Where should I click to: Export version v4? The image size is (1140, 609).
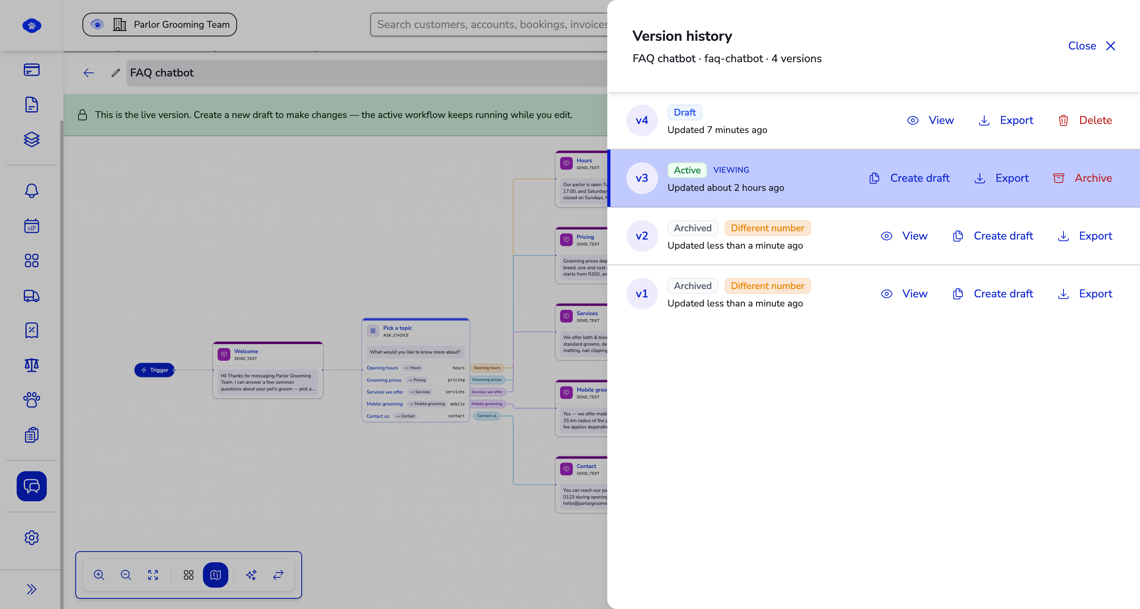[x=1006, y=120]
